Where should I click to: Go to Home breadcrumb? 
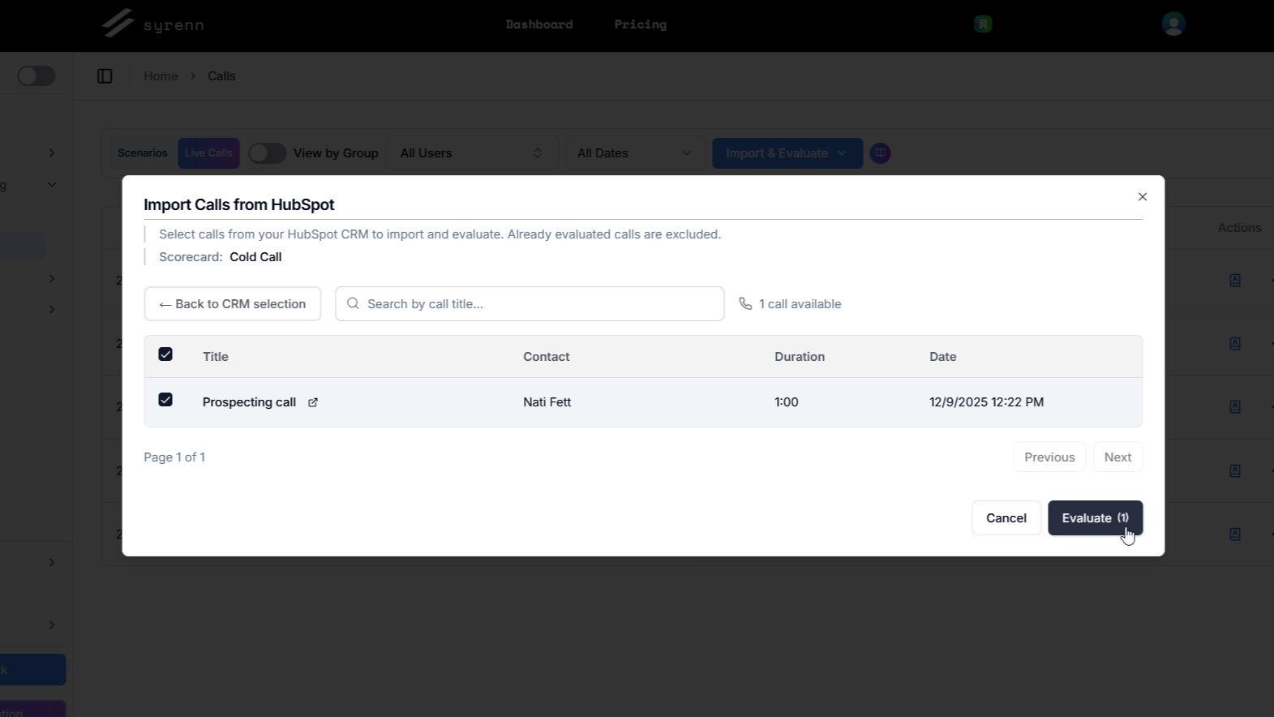(x=161, y=75)
